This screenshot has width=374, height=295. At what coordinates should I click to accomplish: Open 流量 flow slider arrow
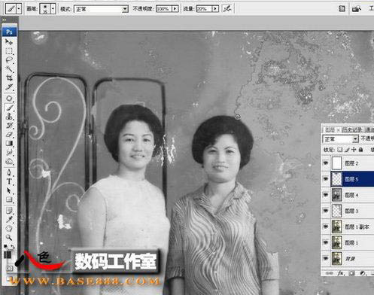coord(215,9)
